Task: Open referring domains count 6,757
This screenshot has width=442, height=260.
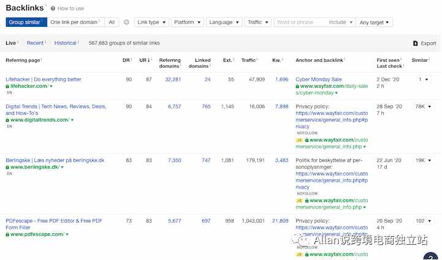Action: [x=175, y=106]
